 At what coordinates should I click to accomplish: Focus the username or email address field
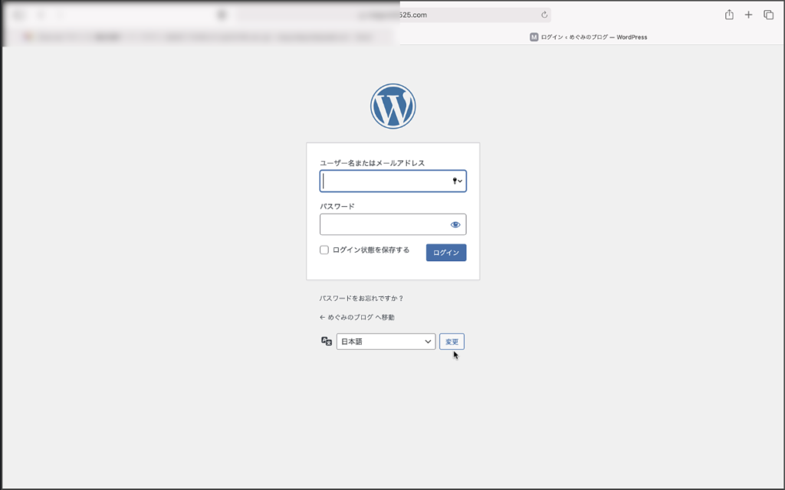point(393,181)
